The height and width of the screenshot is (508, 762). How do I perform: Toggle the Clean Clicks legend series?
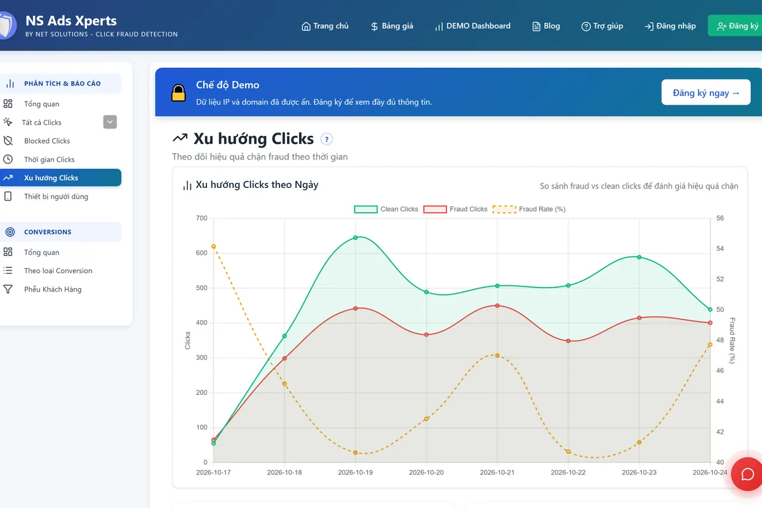[x=386, y=209]
